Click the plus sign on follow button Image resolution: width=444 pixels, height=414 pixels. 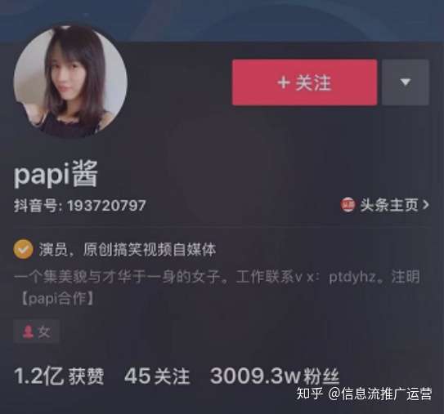(x=284, y=82)
